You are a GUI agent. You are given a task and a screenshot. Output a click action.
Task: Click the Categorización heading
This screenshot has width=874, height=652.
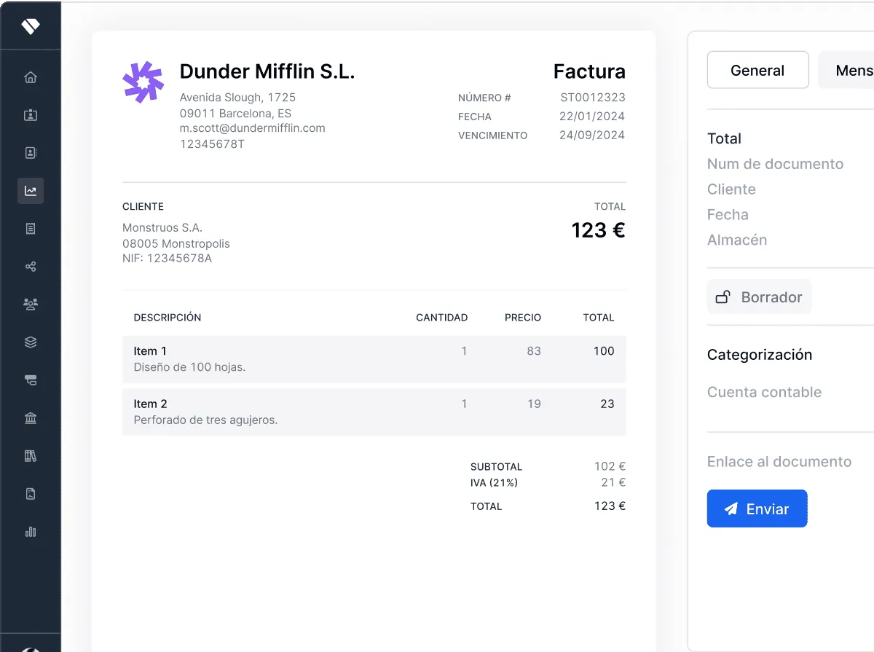click(x=760, y=355)
